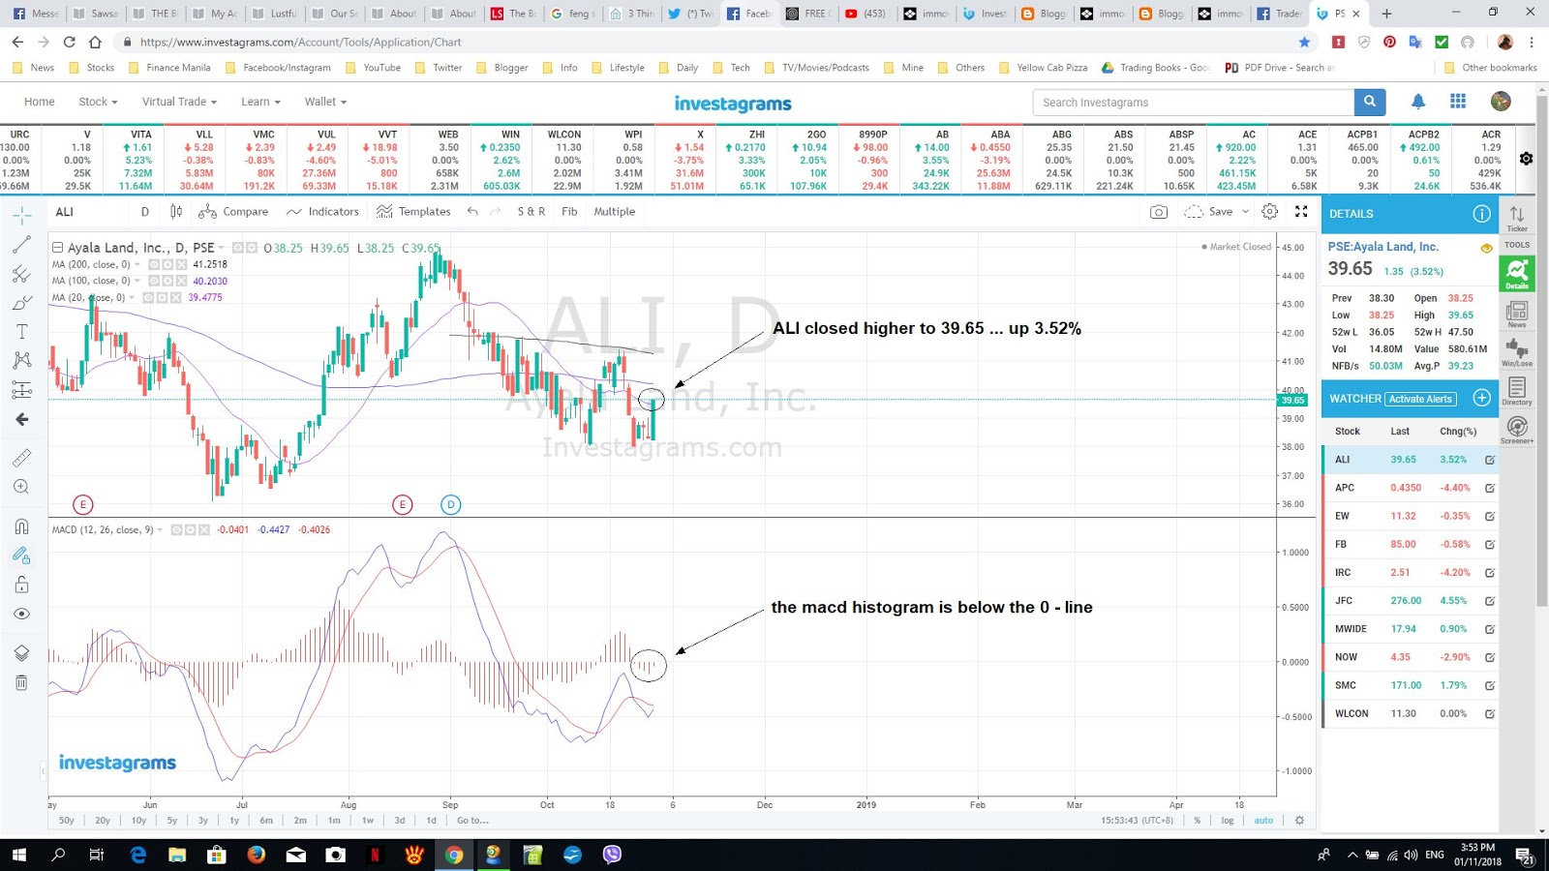Select the 6m time range

pos(266,820)
